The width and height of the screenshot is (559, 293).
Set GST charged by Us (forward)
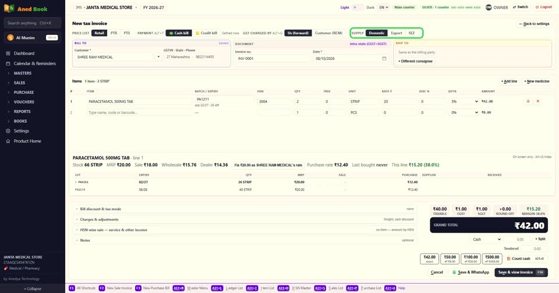point(298,33)
